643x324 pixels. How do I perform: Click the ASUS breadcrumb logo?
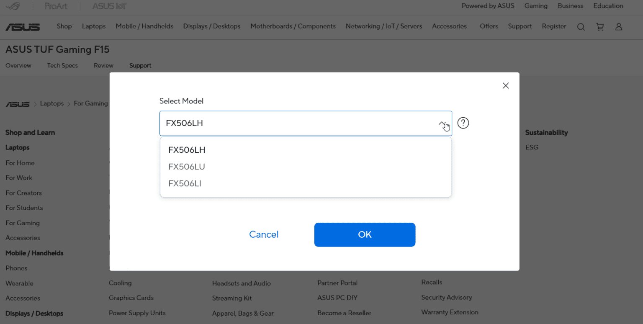(18, 104)
